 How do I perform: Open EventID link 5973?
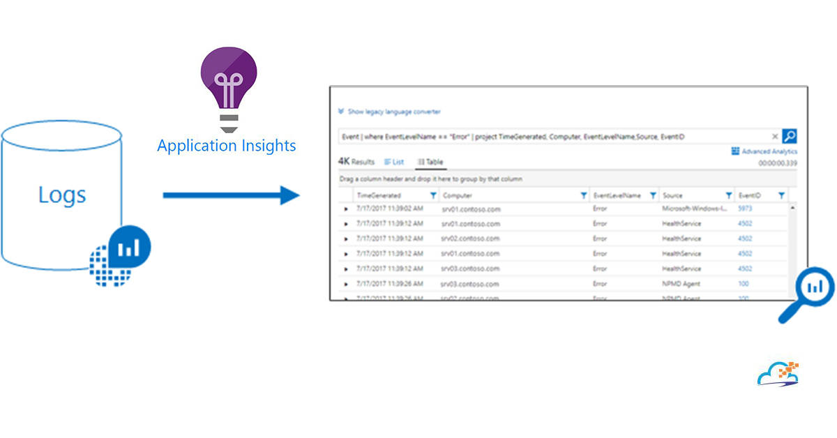[745, 209]
